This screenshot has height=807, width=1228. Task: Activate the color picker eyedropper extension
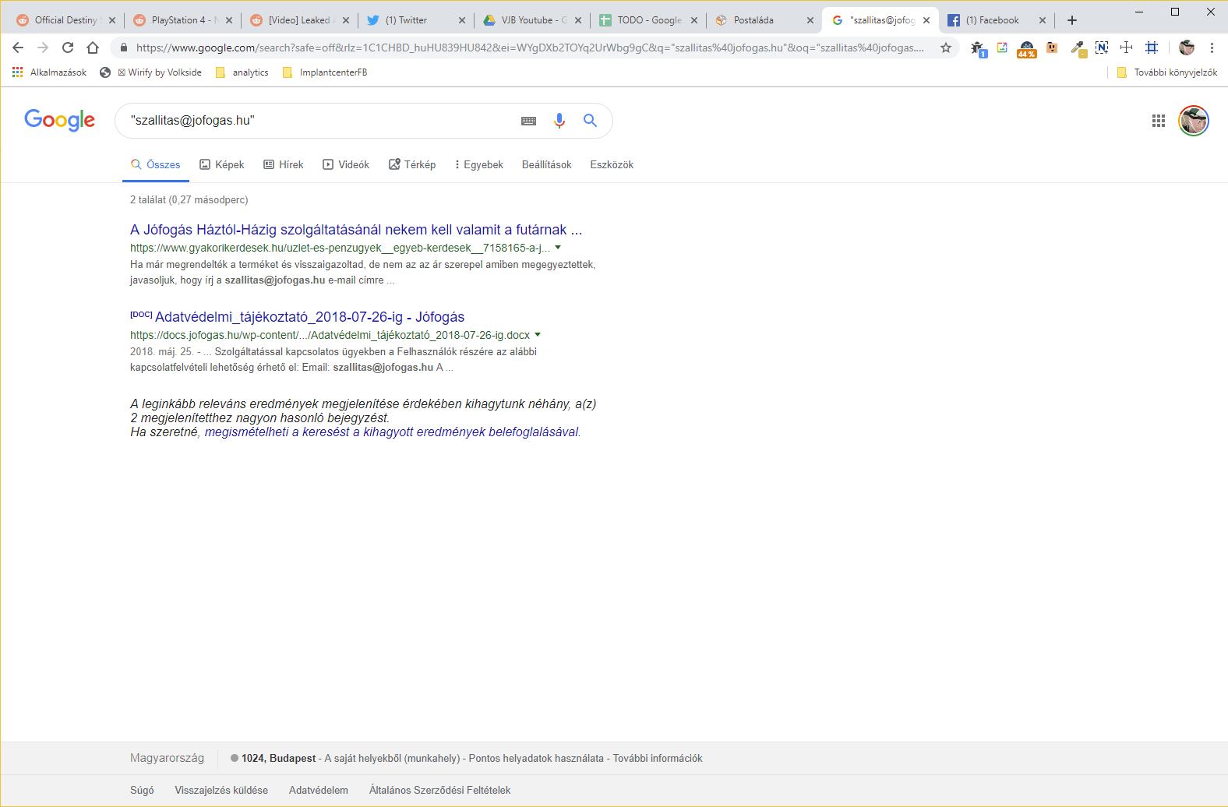1078,48
